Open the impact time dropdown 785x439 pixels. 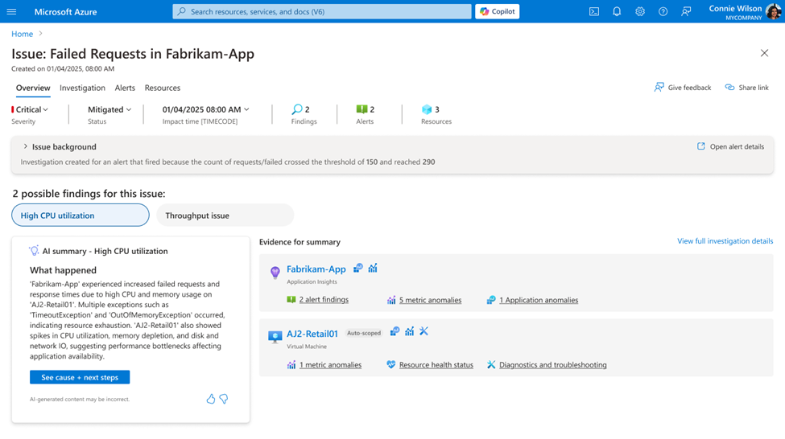[206, 109]
